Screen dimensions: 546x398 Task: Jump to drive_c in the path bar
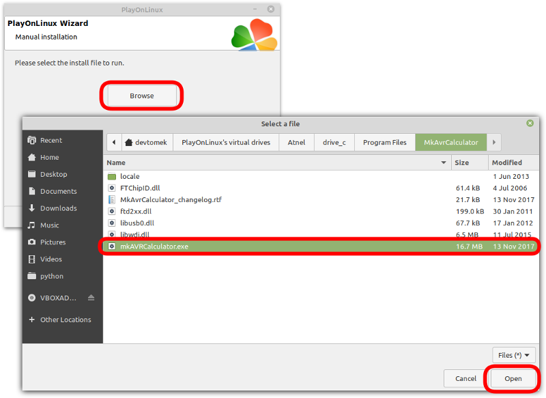tap(335, 142)
